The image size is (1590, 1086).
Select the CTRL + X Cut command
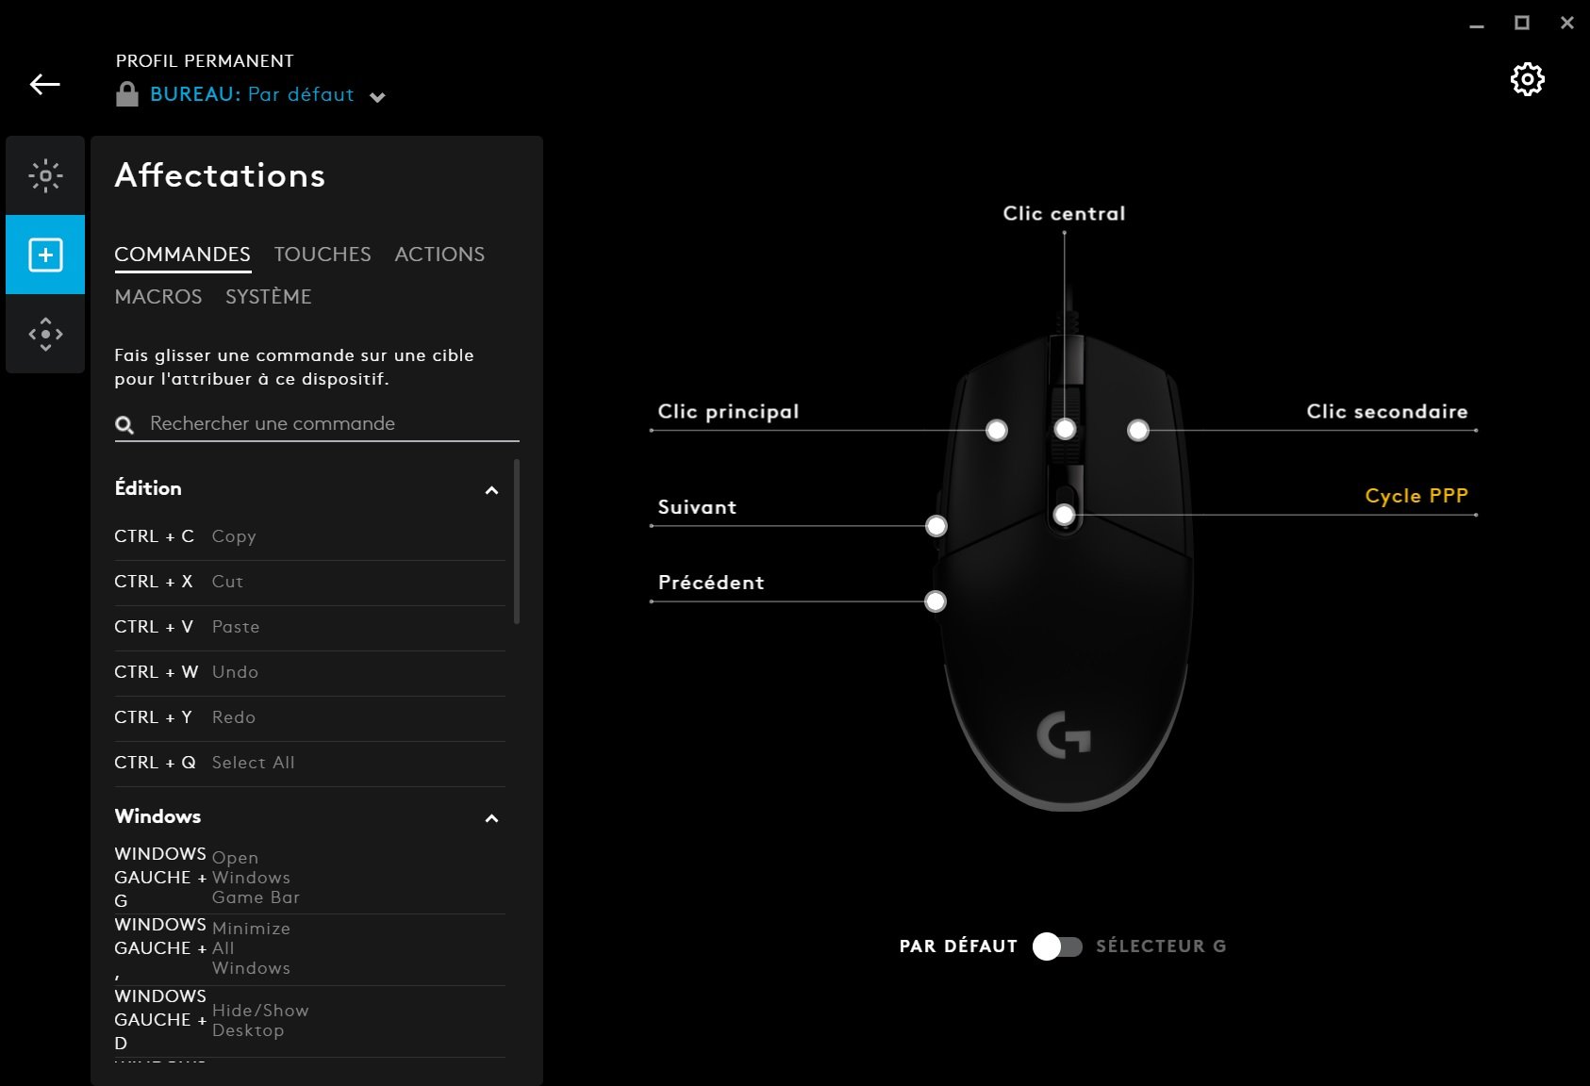(x=309, y=582)
